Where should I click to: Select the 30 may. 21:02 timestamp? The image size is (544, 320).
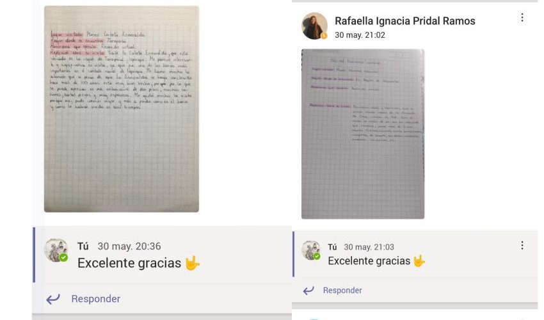point(360,35)
